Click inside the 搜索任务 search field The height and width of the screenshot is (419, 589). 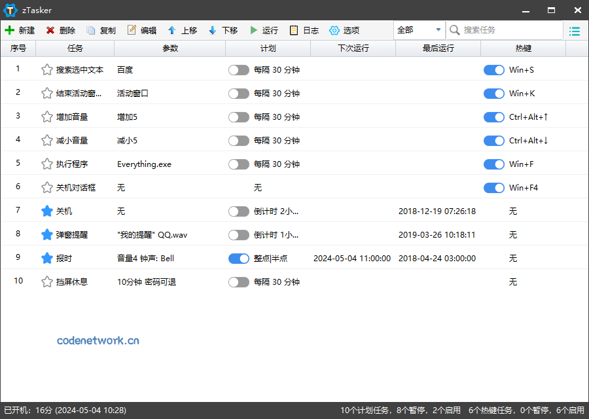coord(504,30)
